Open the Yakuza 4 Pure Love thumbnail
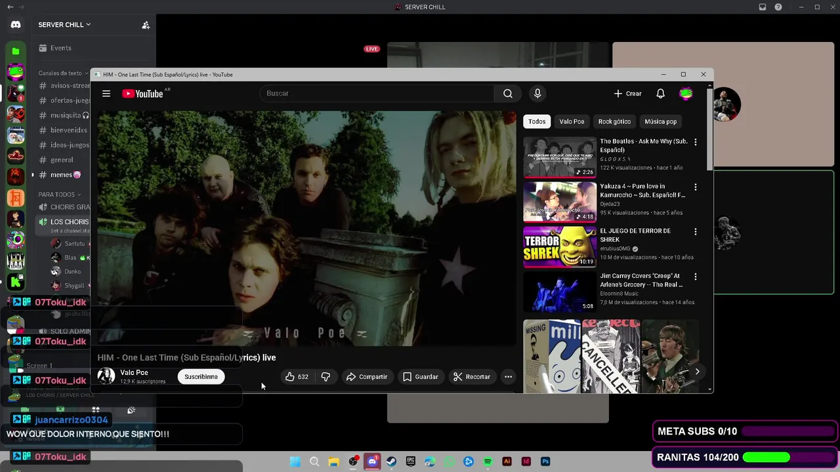 (x=560, y=202)
